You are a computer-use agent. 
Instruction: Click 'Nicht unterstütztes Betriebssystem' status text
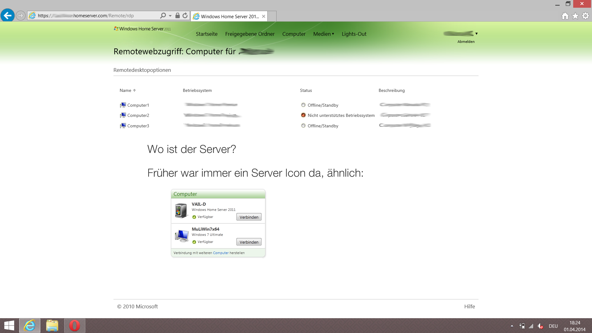(x=341, y=115)
